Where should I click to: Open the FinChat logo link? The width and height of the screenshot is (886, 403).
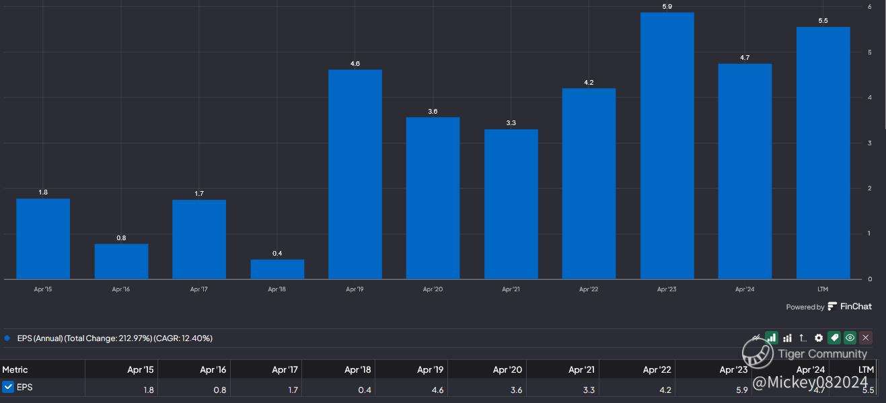850,306
